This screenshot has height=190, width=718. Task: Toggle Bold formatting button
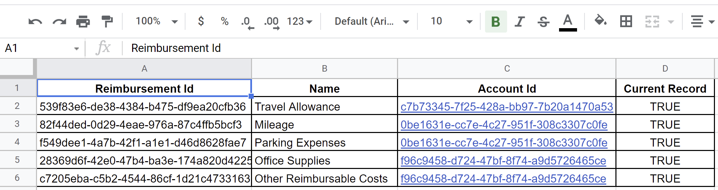[496, 21]
